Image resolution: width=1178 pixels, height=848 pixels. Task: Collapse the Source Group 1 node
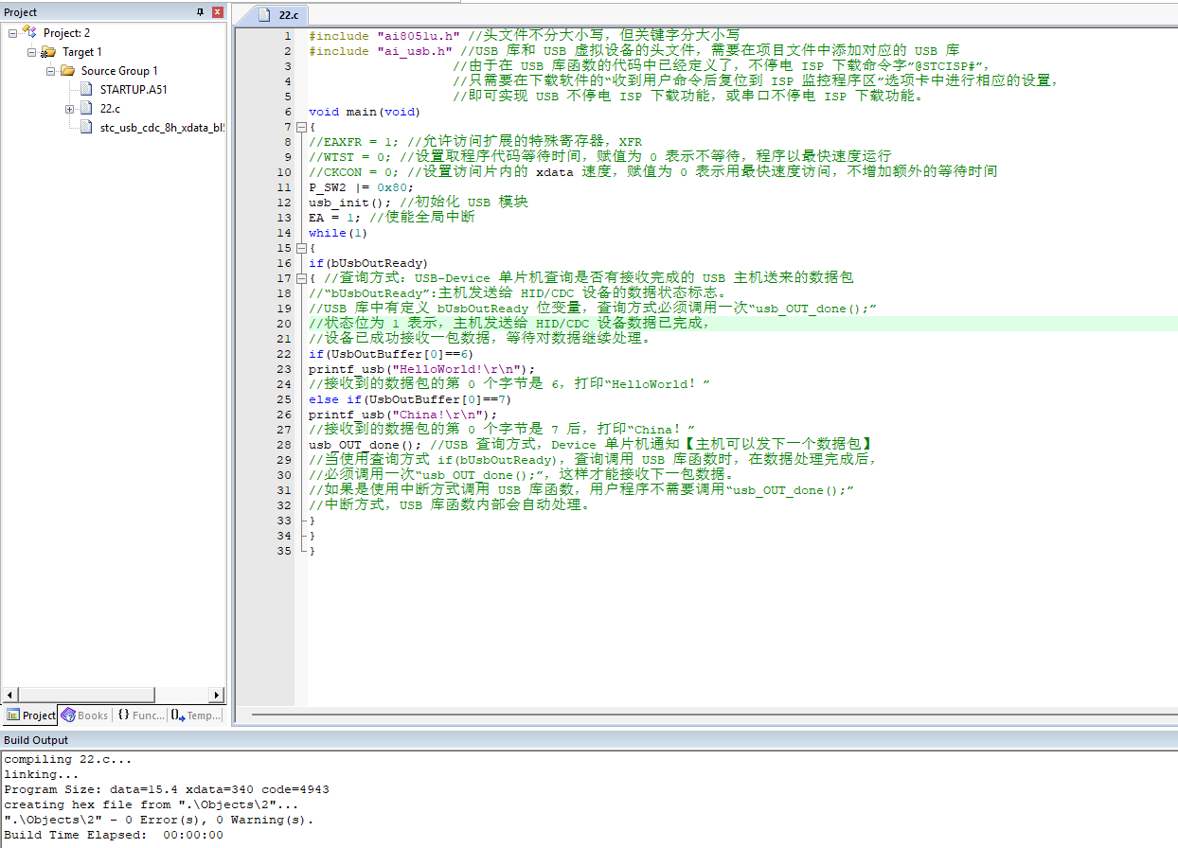[50, 71]
